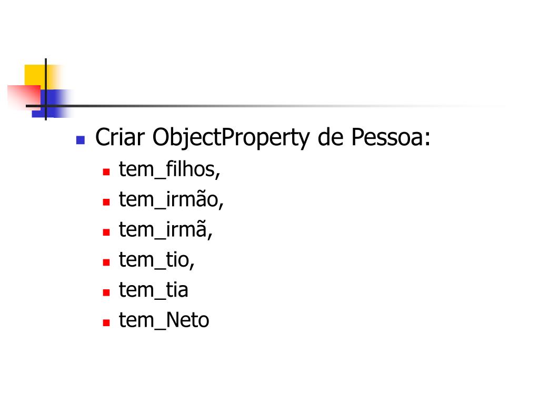Screen dimensions: 539x404
Task: Click the red bullet beside tem_Neto
Action: click(106, 322)
